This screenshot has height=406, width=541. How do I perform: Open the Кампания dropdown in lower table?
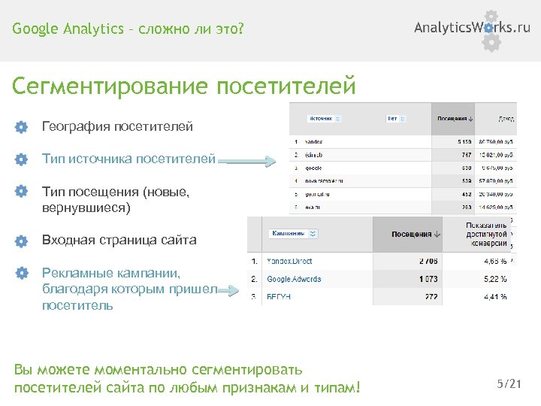(x=293, y=234)
